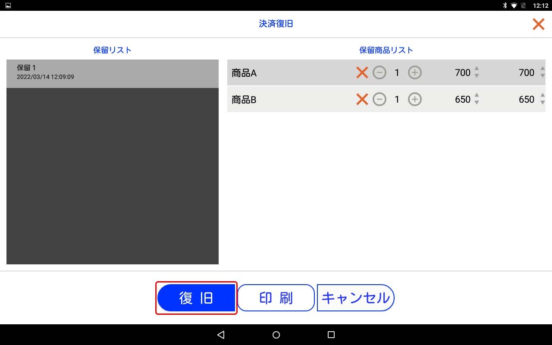Tap the Wi-Fi status bar icon
The width and height of the screenshot is (552, 345).
[514, 6]
